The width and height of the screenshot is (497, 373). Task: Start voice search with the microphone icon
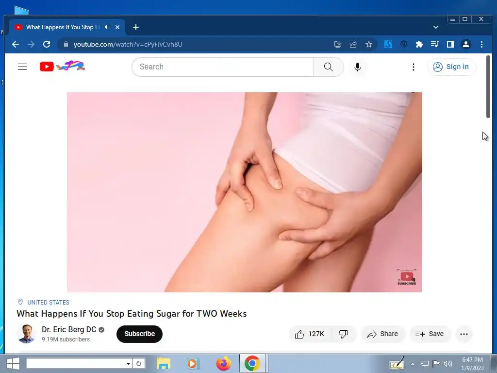pyautogui.click(x=358, y=67)
